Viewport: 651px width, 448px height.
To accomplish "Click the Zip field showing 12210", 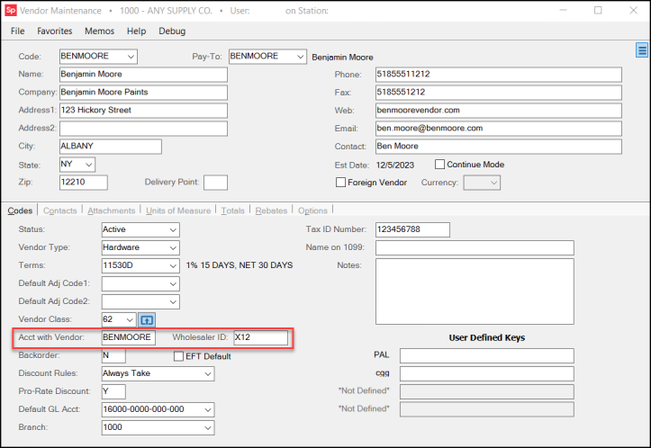I will 84,183.
